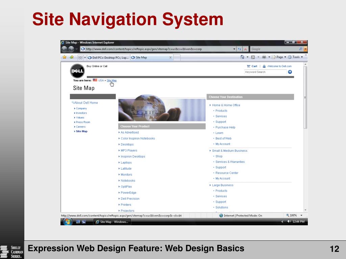The image size is (346, 259).
Task: Click the Show Desktop quick launch icon
Action: tap(78, 222)
